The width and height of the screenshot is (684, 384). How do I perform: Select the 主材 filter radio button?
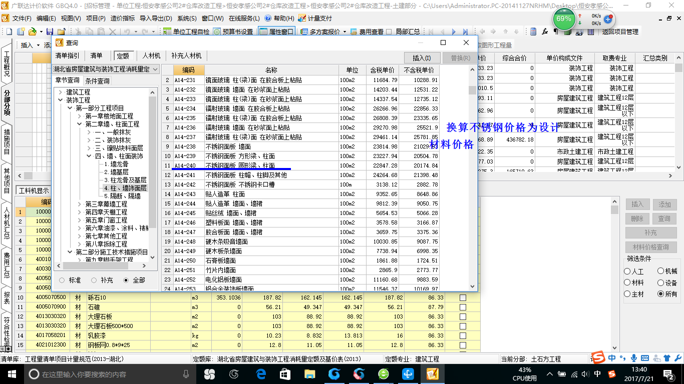click(627, 294)
